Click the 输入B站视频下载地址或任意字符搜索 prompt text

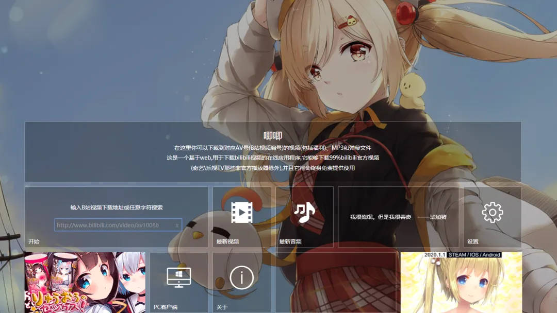pos(117,207)
